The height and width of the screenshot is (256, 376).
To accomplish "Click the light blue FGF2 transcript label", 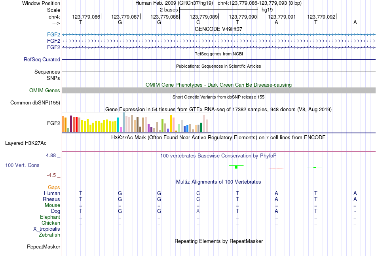I will coord(53,34).
